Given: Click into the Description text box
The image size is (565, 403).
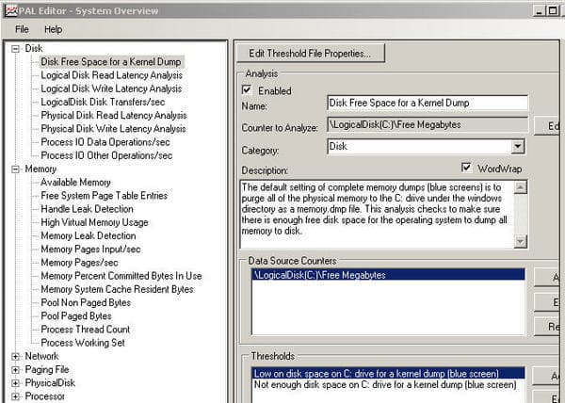Looking at the screenshot, I should (378, 214).
